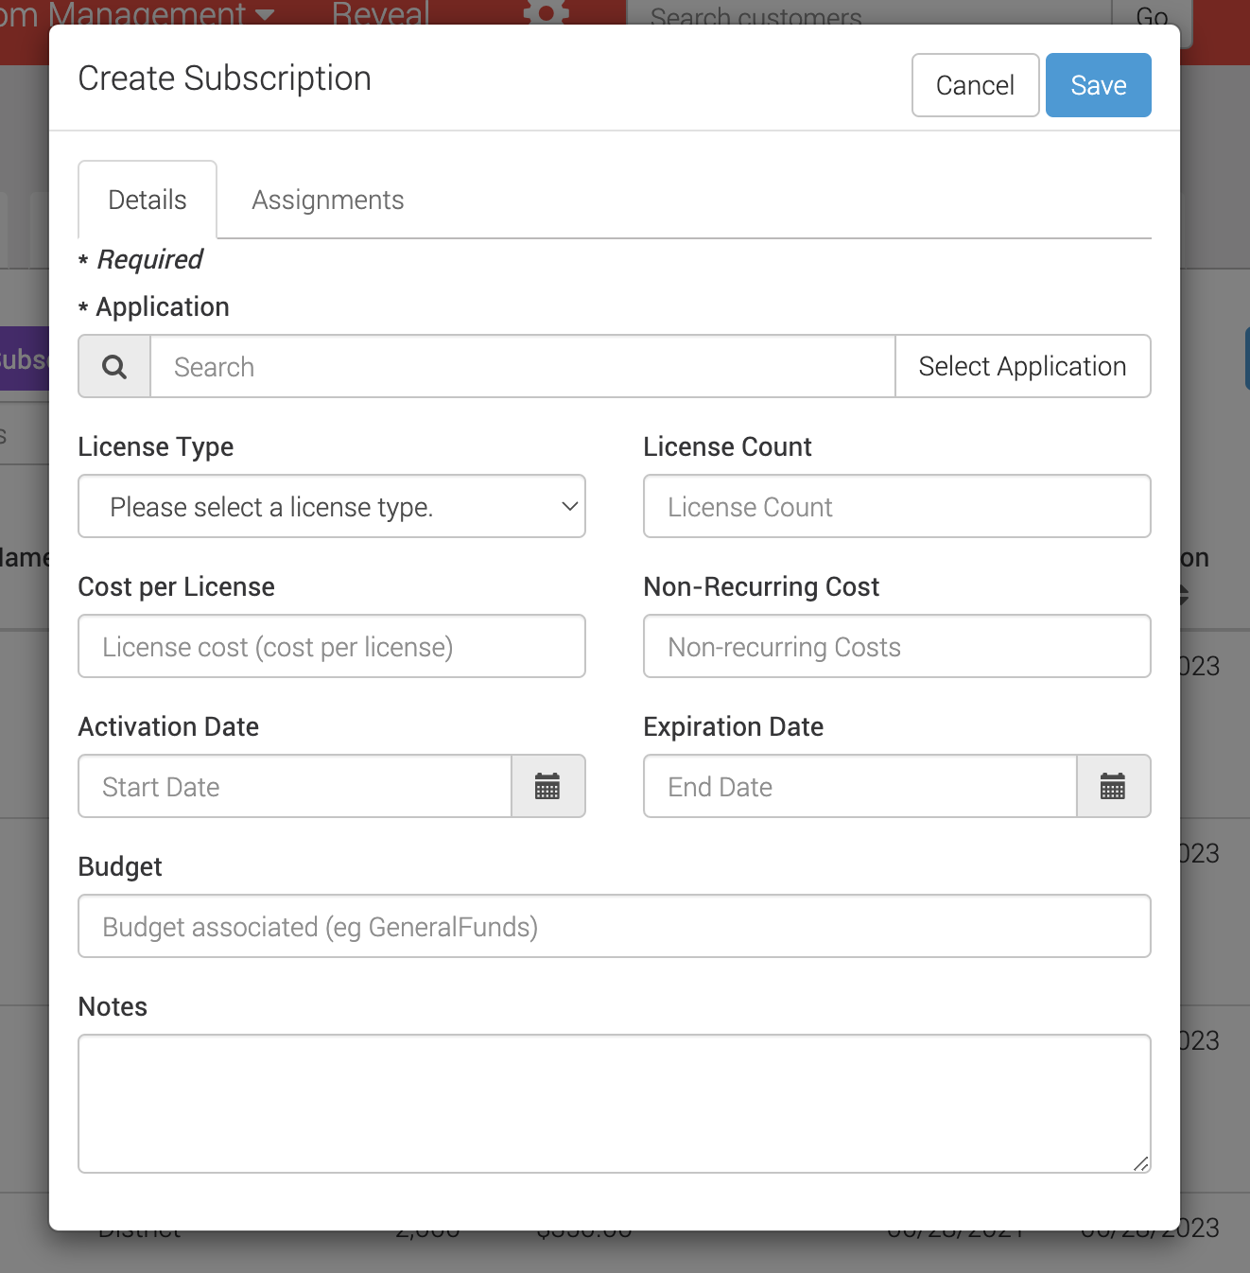Screen dimensions: 1250x1273
Task: Focus the Non-recurring Costs input
Action: pyautogui.click(x=896, y=646)
